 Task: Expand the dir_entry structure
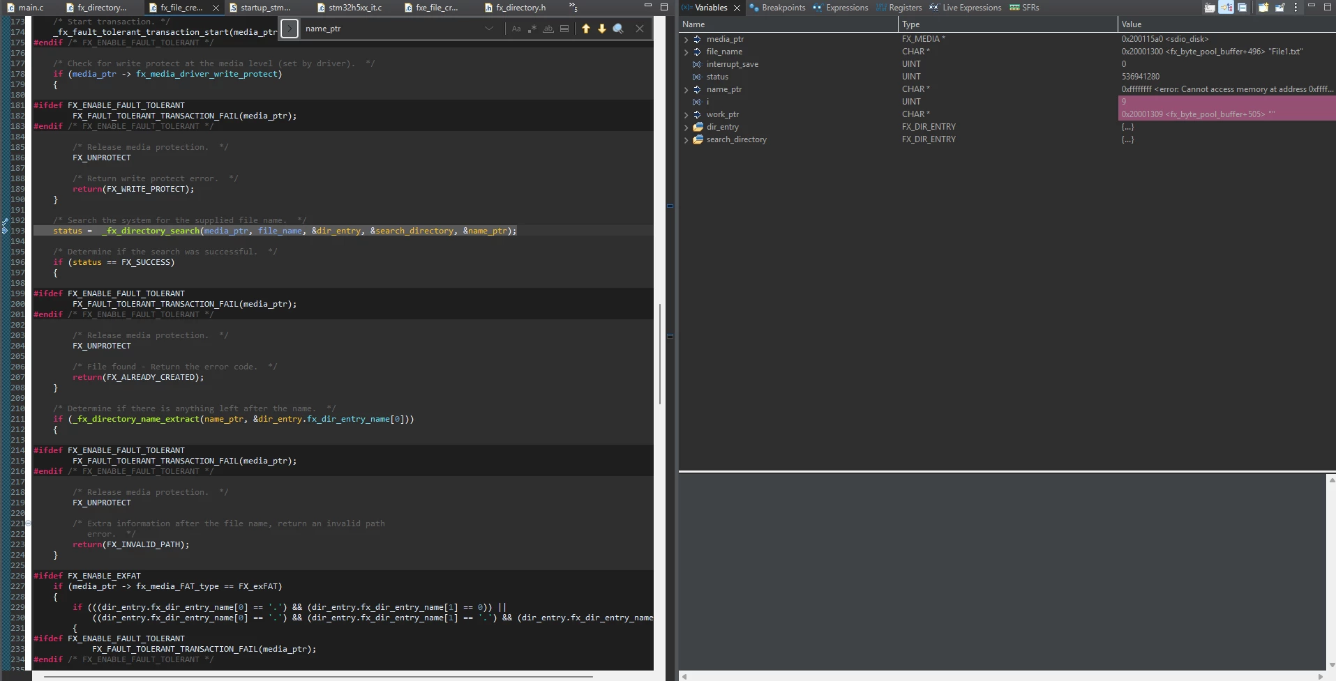(686, 128)
